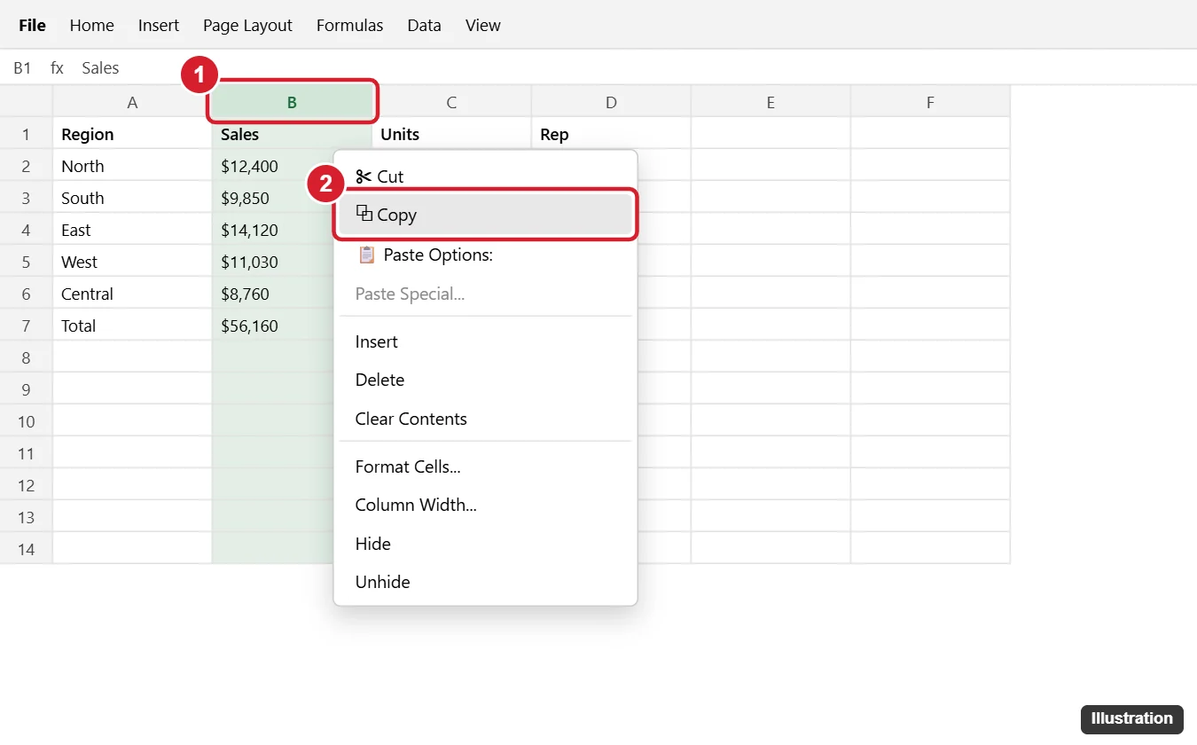Switch to the Home tab
Screen dimensions: 1197x745
click(92, 26)
